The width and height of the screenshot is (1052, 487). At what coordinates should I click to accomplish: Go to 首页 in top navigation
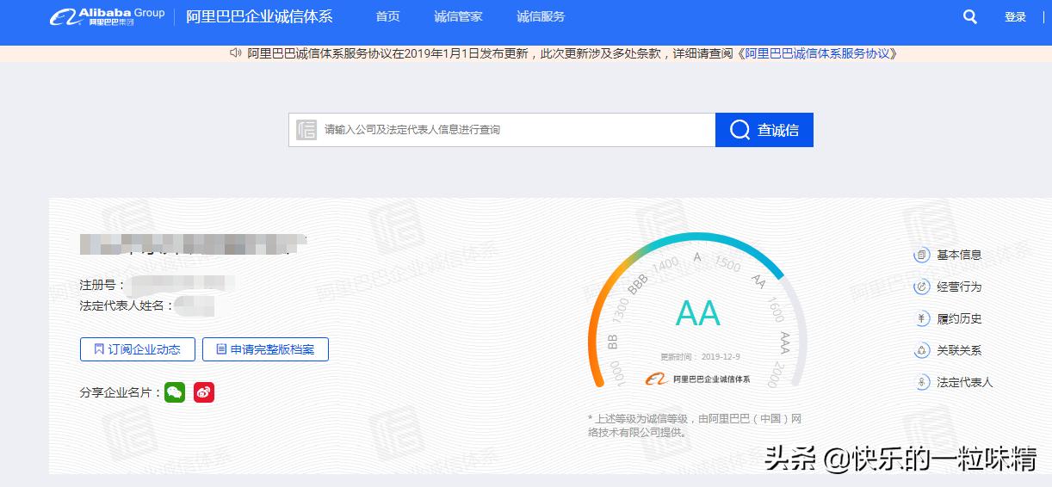388,16
